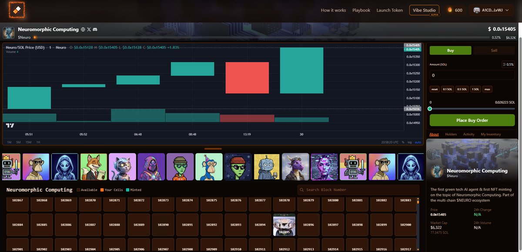The height and width of the screenshot is (252, 522).
Task: Click the token avatar in the About panel
Action: tap(437, 172)
